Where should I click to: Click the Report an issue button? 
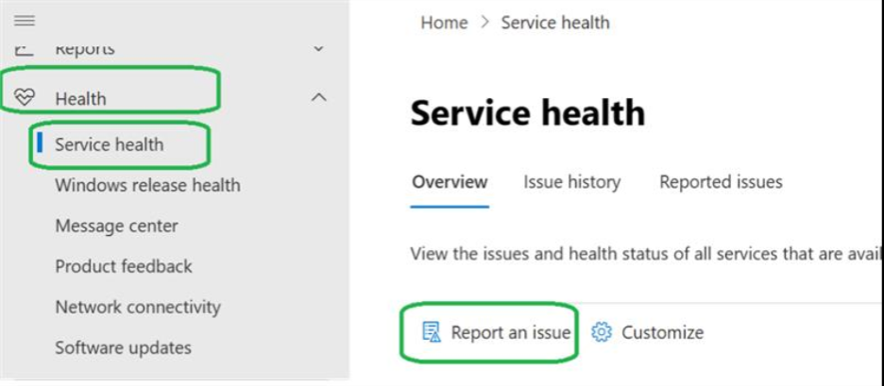pos(496,332)
